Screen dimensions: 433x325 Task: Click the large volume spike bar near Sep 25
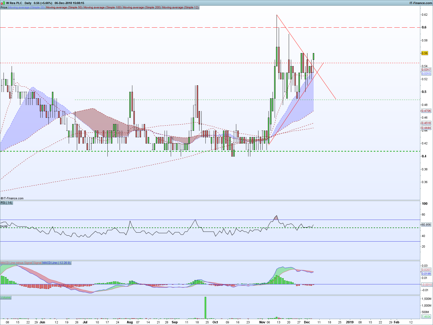[x=205, y=308]
